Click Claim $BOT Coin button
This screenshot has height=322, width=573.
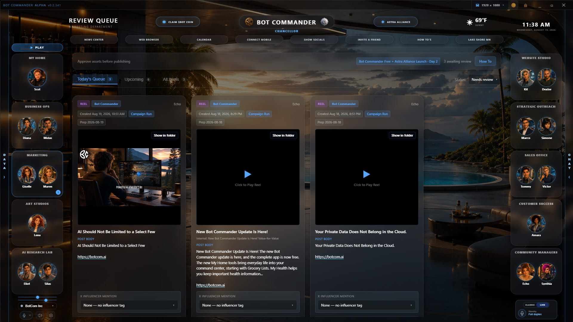(178, 22)
